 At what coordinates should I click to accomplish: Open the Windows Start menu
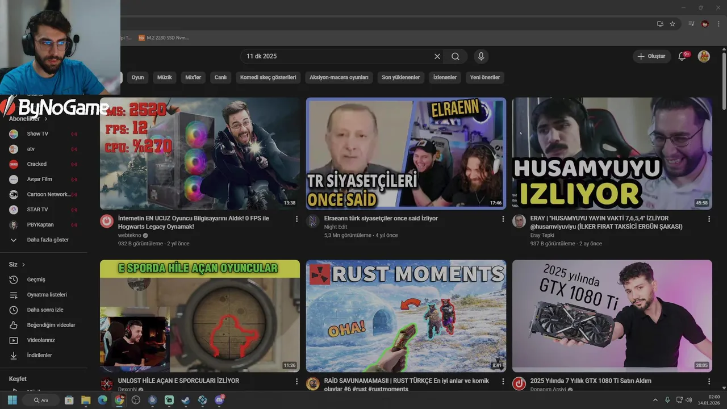click(12, 400)
